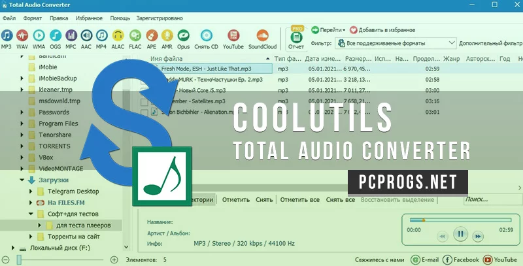Visit the Facebook page link
Screen dimensions: 523x266
[461, 259]
